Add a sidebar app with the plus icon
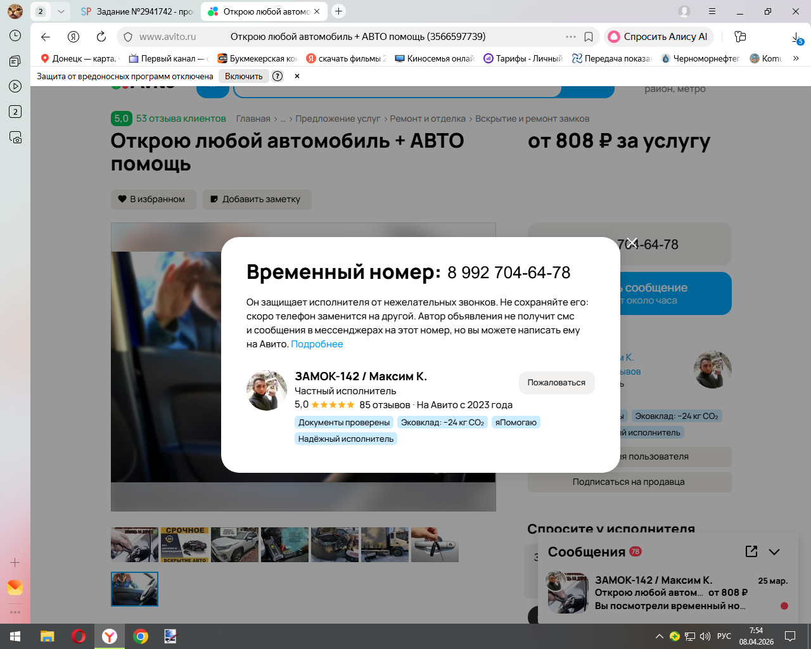This screenshot has height=649, width=811. click(x=15, y=562)
